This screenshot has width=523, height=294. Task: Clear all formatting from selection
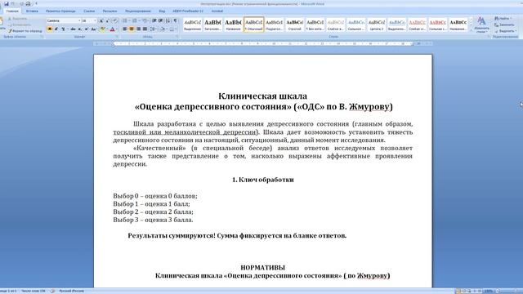point(114,20)
